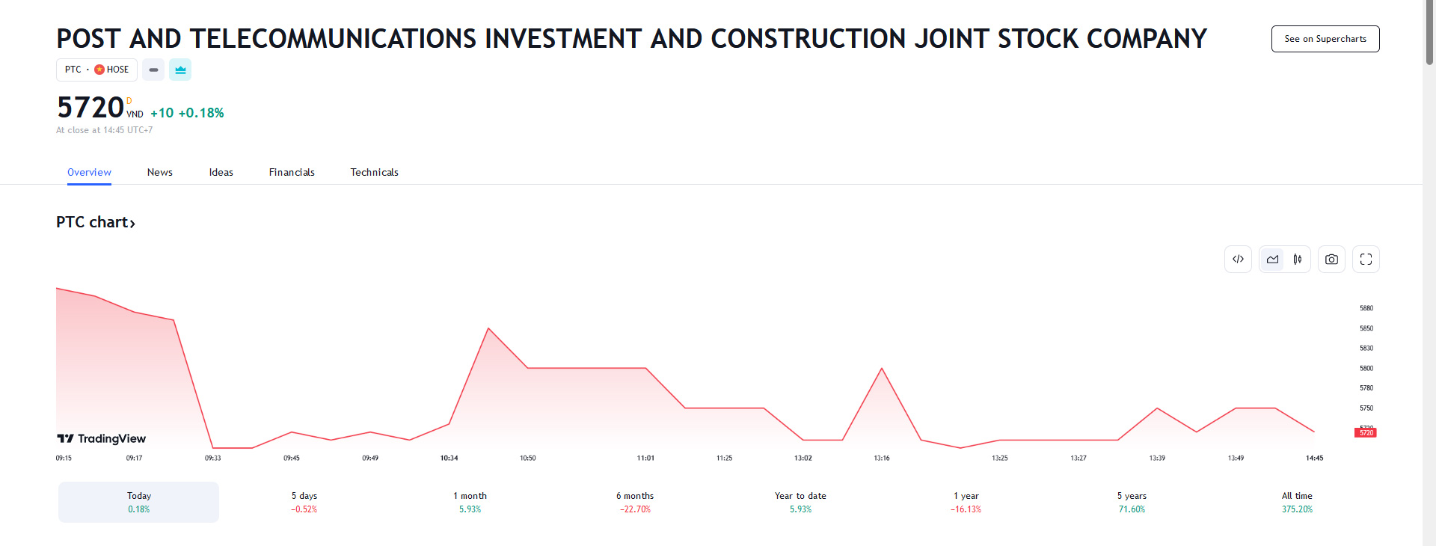
Task: Switch to the Financials tab
Action: pyautogui.click(x=292, y=172)
